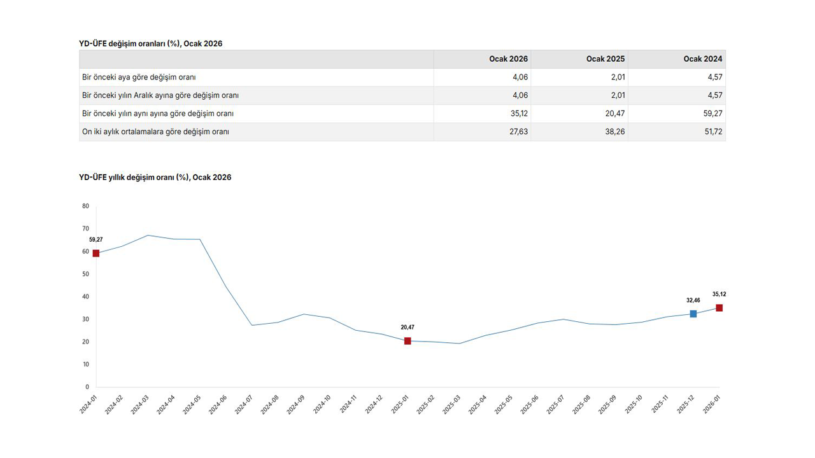Screen dimensions: 815x458
Task: Click the Ocak 2026 column header
Action: pyautogui.click(x=508, y=59)
